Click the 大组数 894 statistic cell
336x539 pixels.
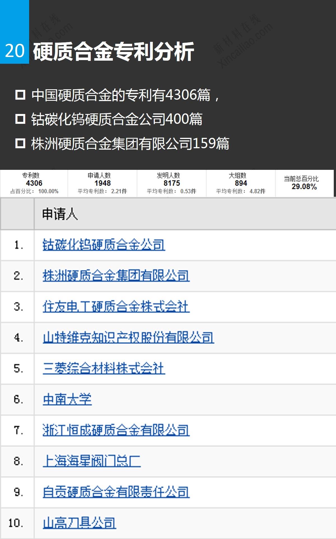(241, 183)
